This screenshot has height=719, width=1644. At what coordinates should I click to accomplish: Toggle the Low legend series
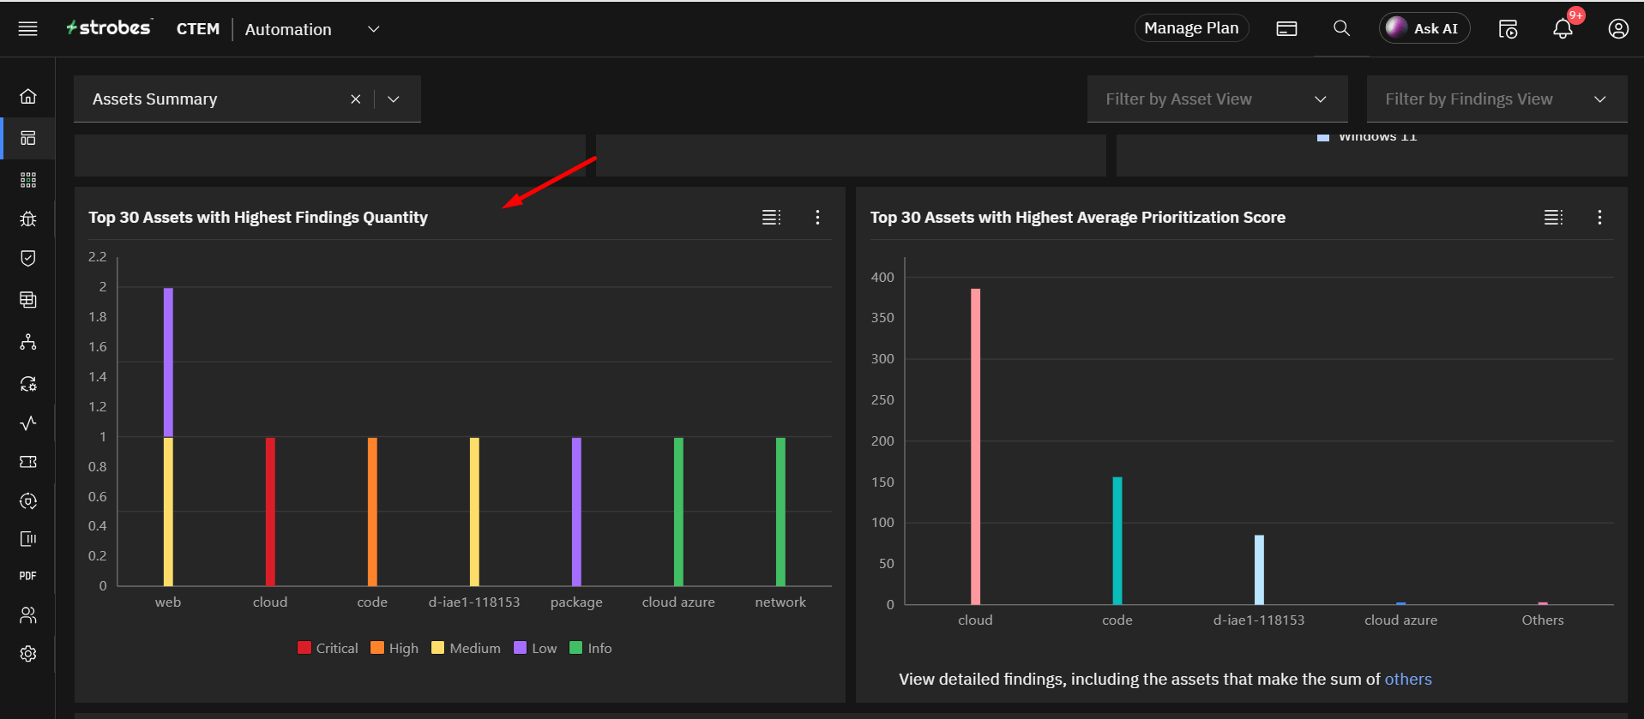pos(535,648)
